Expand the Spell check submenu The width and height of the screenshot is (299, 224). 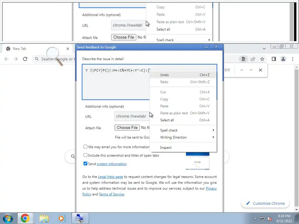183,130
